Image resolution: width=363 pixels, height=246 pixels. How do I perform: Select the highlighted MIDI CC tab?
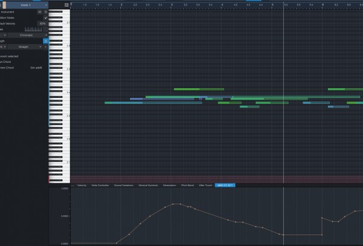tap(225, 185)
